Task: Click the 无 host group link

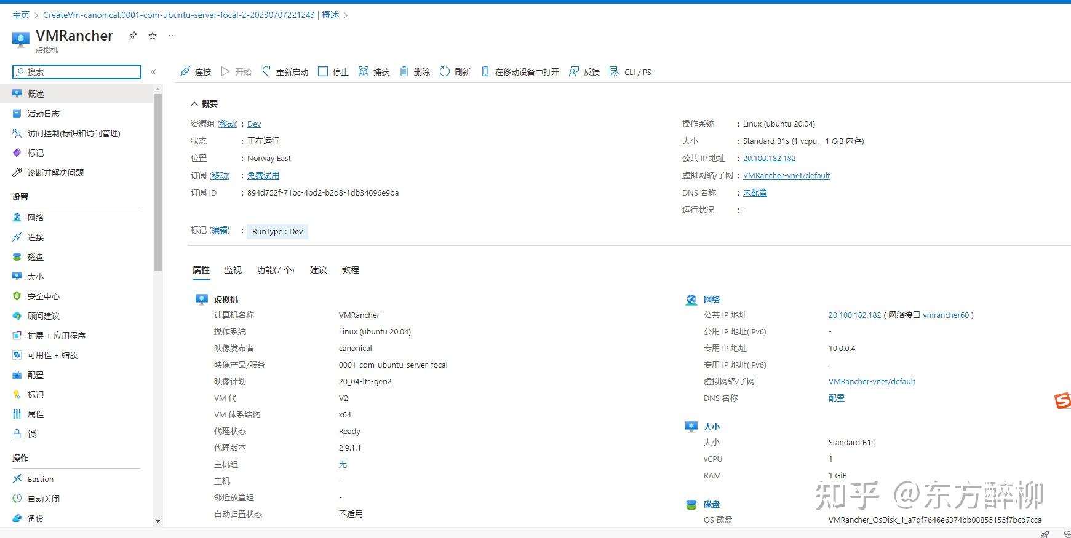Action: coord(343,465)
